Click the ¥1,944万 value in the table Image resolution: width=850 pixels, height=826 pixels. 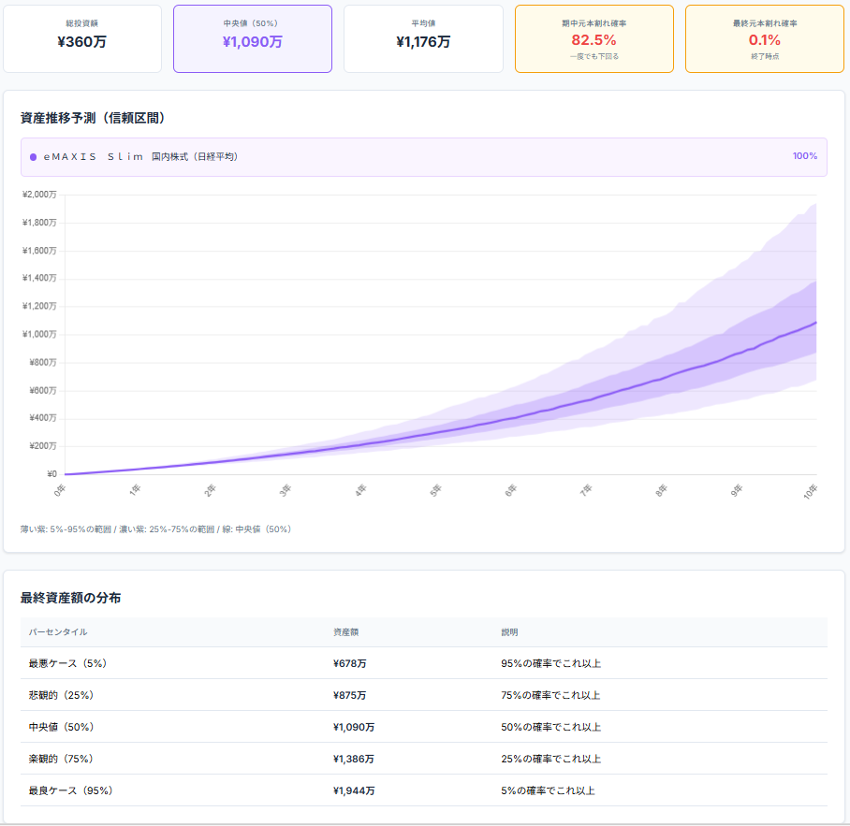(354, 790)
